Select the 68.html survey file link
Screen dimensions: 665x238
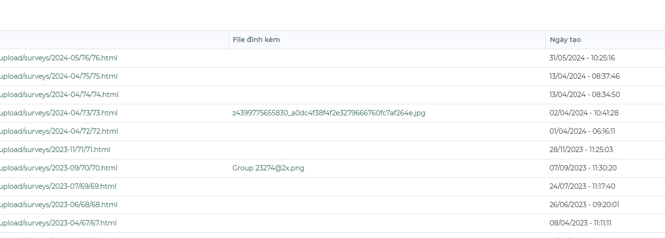58,205
